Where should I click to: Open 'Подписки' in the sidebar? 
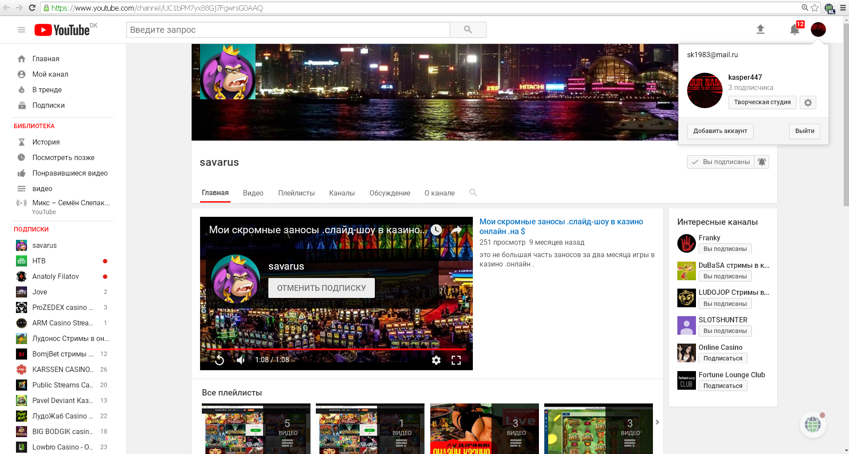tap(48, 105)
